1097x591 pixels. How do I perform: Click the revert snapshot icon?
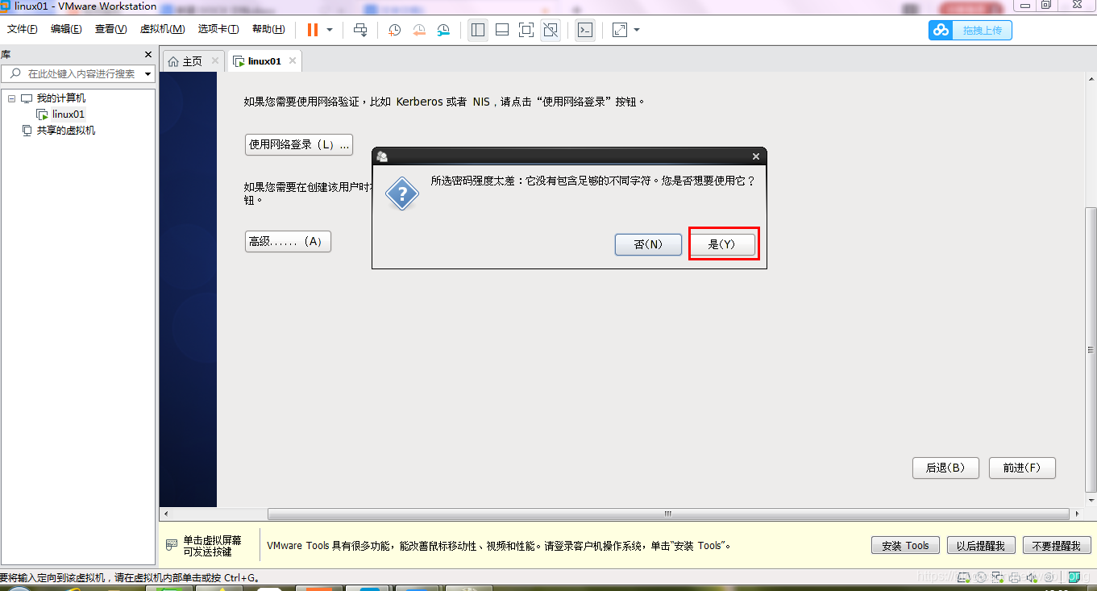419,30
